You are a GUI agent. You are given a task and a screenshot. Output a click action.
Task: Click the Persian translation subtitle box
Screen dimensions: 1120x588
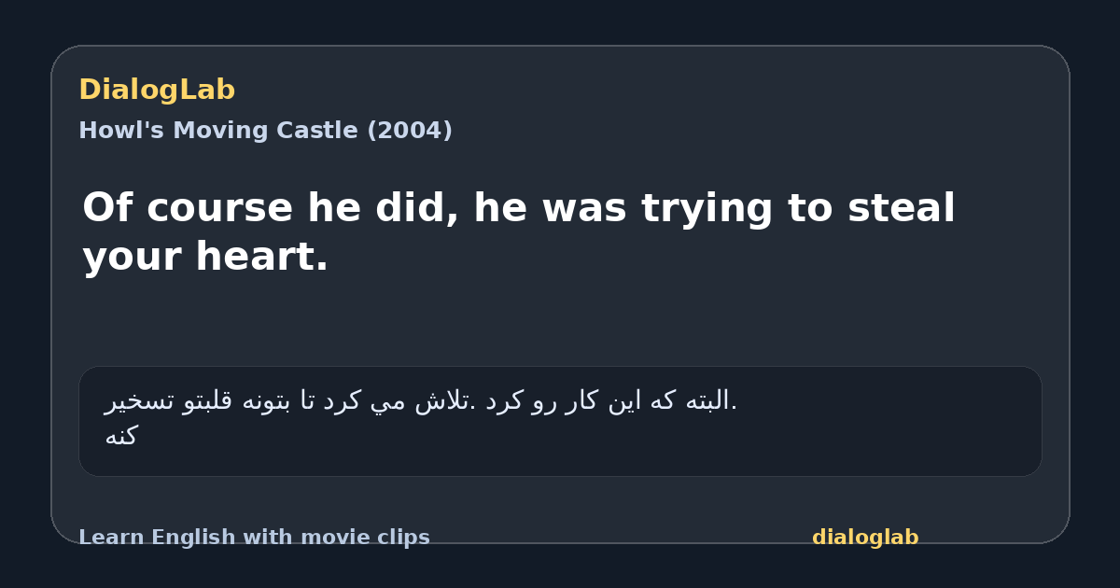(560, 421)
